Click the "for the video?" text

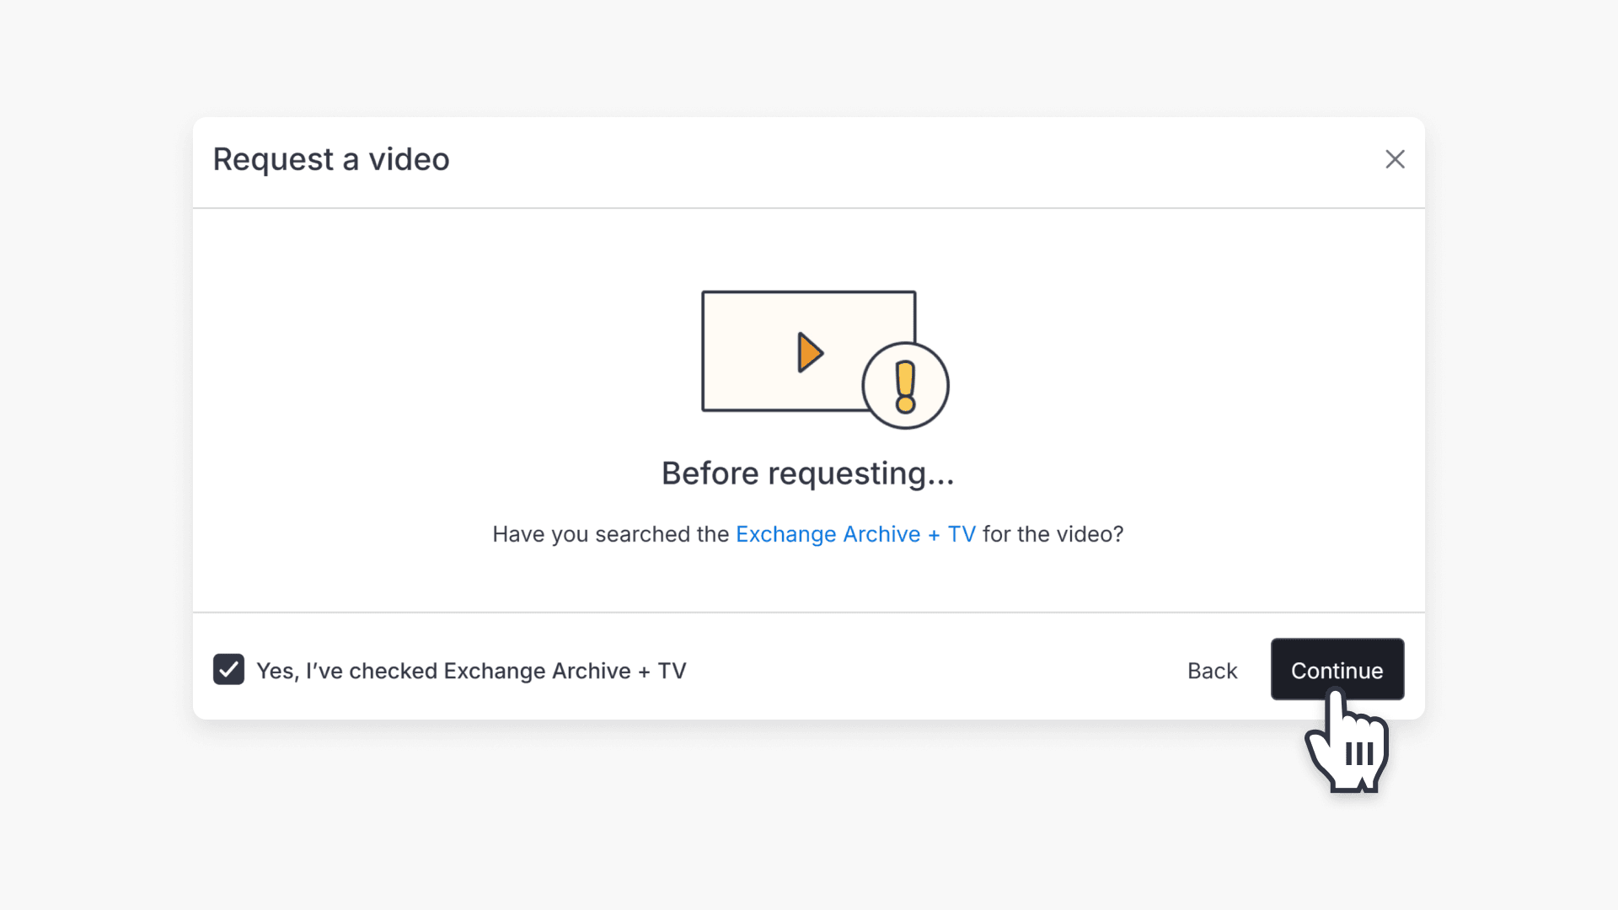1053,534
